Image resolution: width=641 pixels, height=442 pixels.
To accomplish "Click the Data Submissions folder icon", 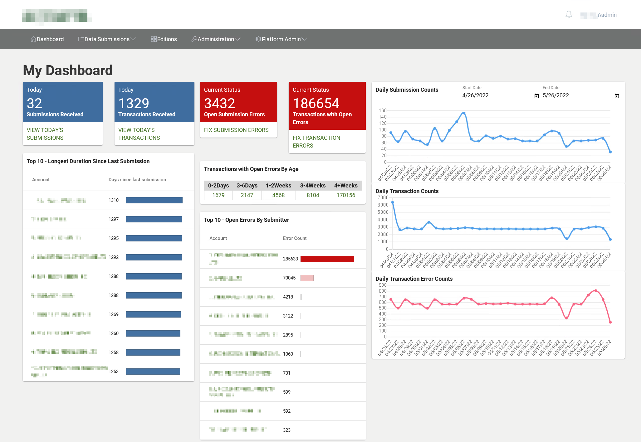I will pos(81,39).
